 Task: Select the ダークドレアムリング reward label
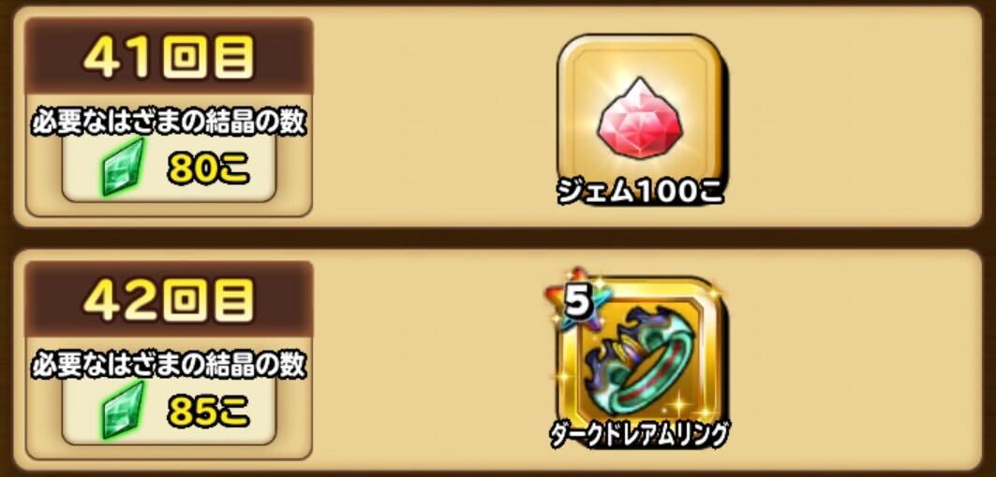tap(638, 435)
